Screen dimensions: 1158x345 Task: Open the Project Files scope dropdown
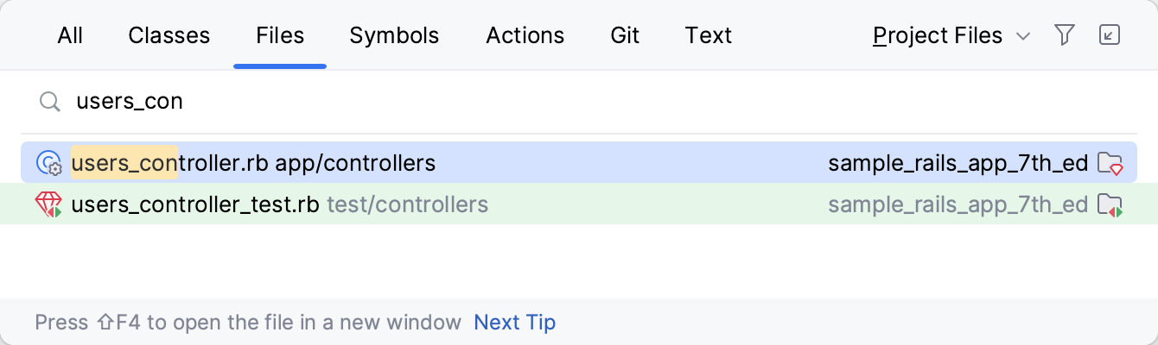tap(938, 35)
